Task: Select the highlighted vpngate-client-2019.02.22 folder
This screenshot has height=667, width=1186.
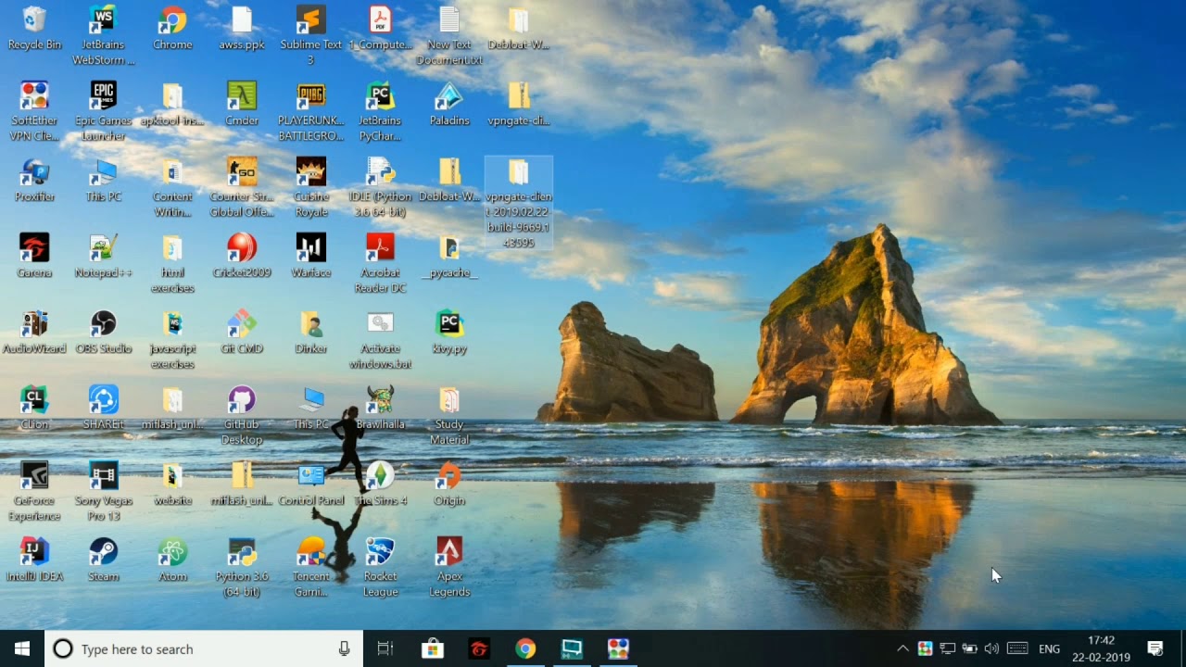Action: pos(519,203)
